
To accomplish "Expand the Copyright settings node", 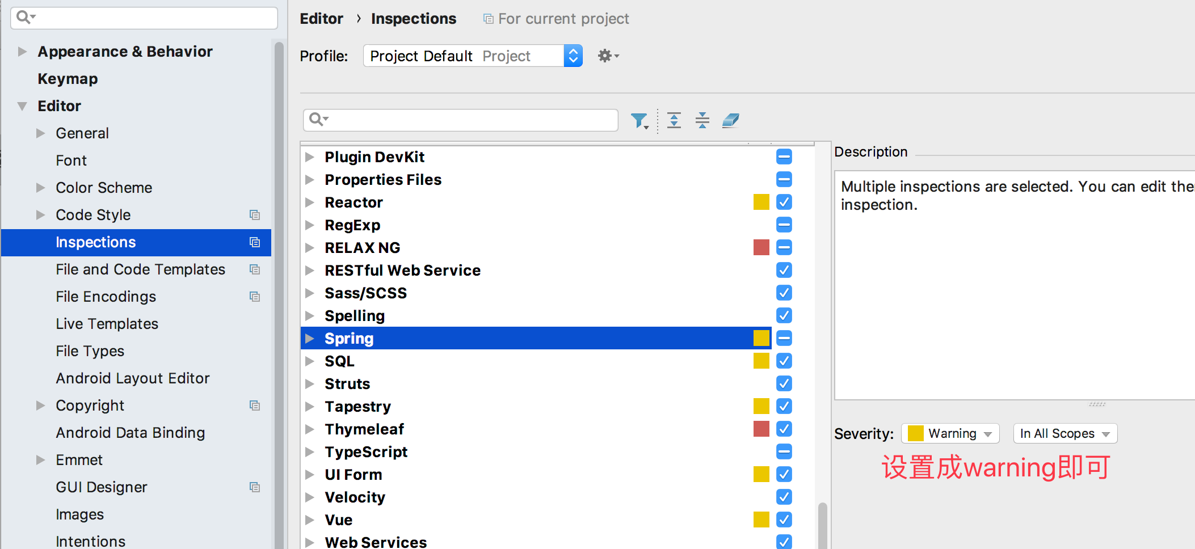I will (x=40, y=406).
